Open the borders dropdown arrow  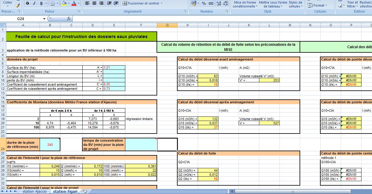pyautogui.click(x=57, y=3)
